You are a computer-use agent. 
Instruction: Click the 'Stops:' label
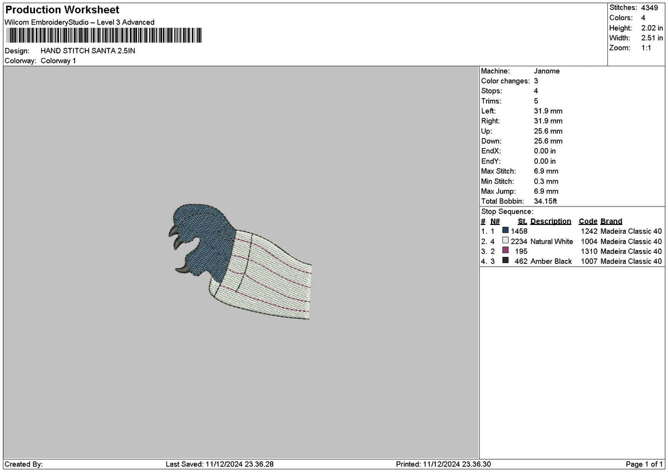[x=492, y=91]
